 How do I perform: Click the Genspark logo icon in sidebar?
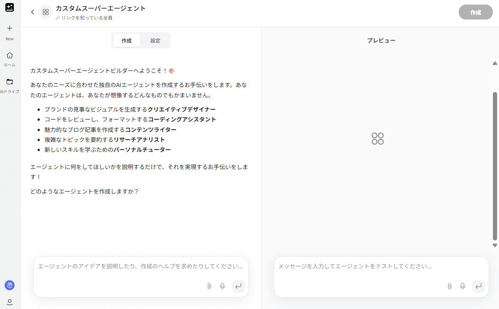point(10,8)
